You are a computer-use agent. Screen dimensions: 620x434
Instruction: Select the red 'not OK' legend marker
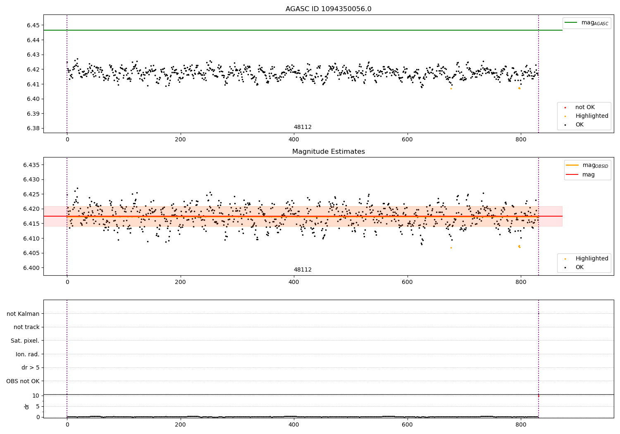pos(565,107)
